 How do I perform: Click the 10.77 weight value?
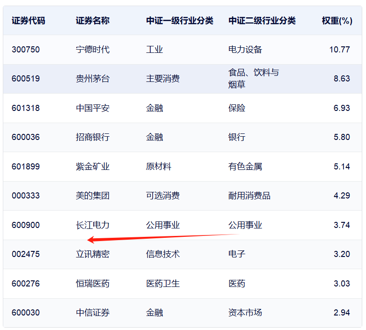pos(339,50)
